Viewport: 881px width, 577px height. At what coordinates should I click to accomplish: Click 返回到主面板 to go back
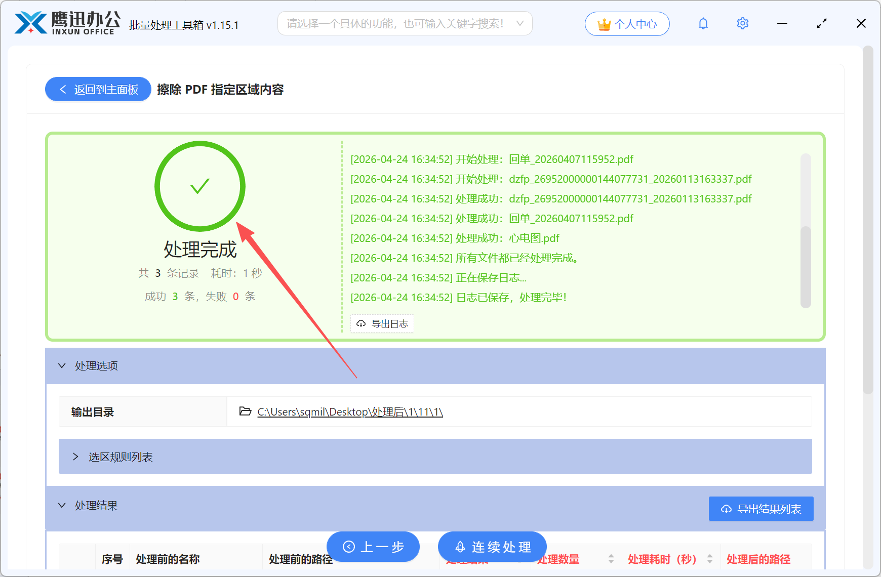point(98,89)
